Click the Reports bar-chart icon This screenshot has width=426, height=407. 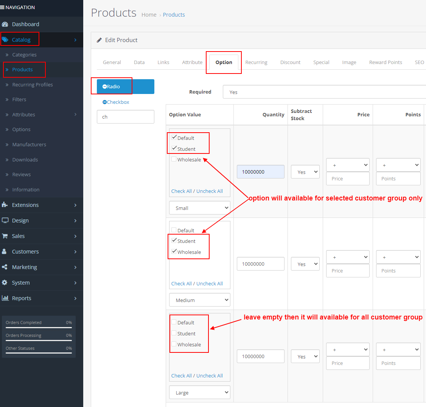click(x=6, y=298)
